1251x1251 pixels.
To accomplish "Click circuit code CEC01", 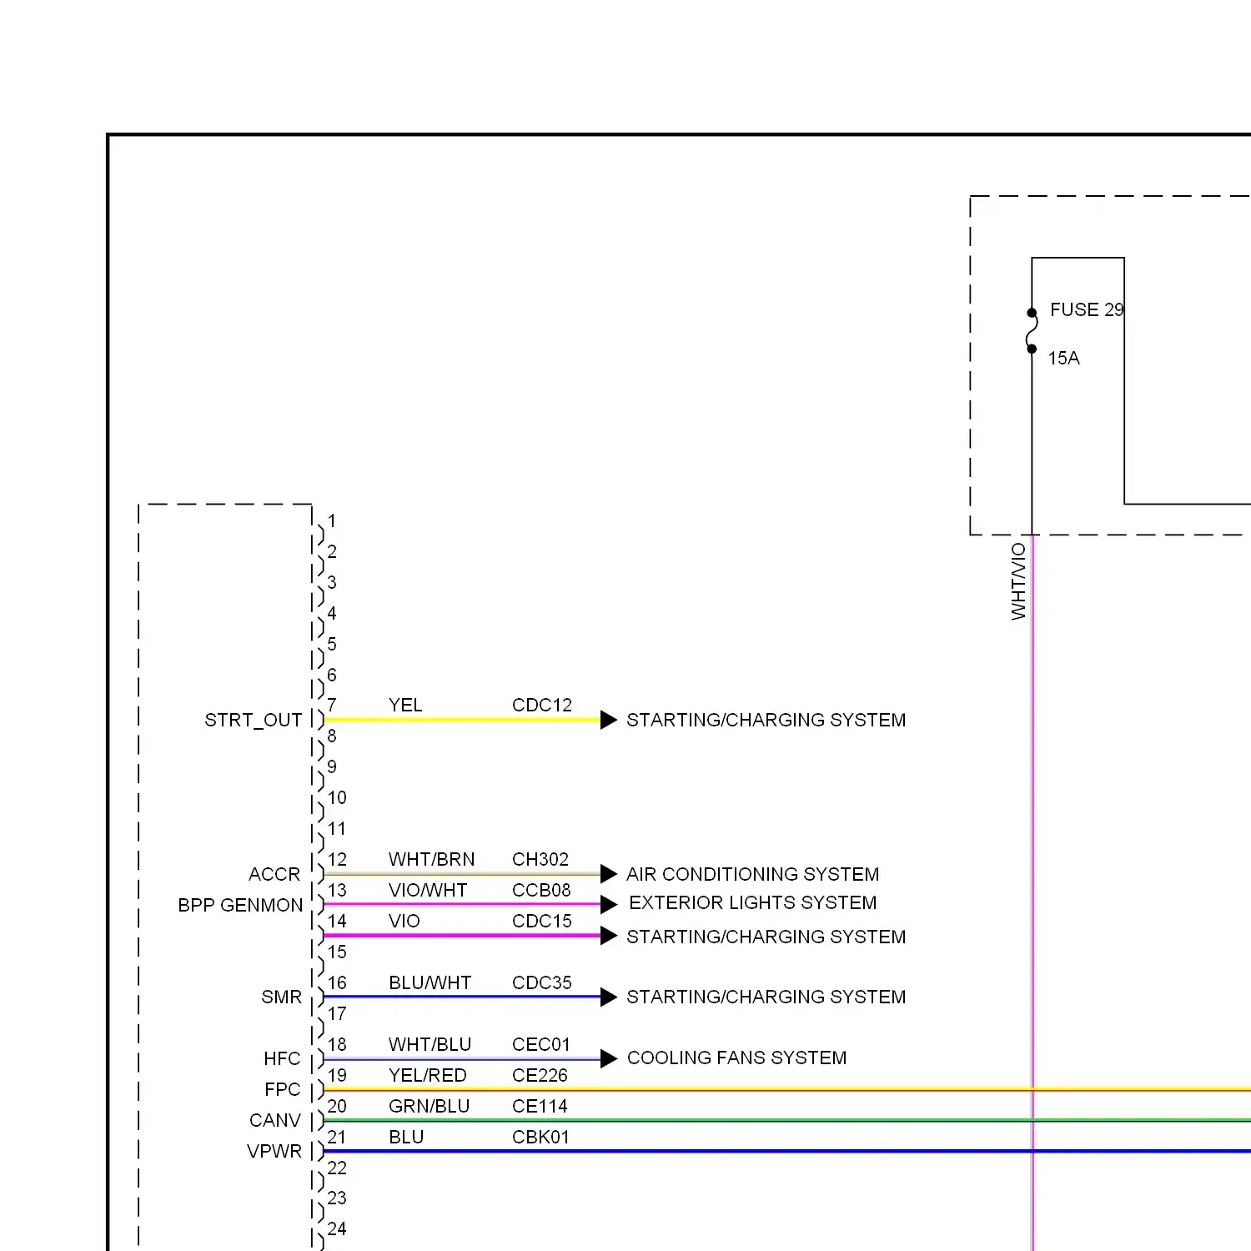I will pos(541,1044).
